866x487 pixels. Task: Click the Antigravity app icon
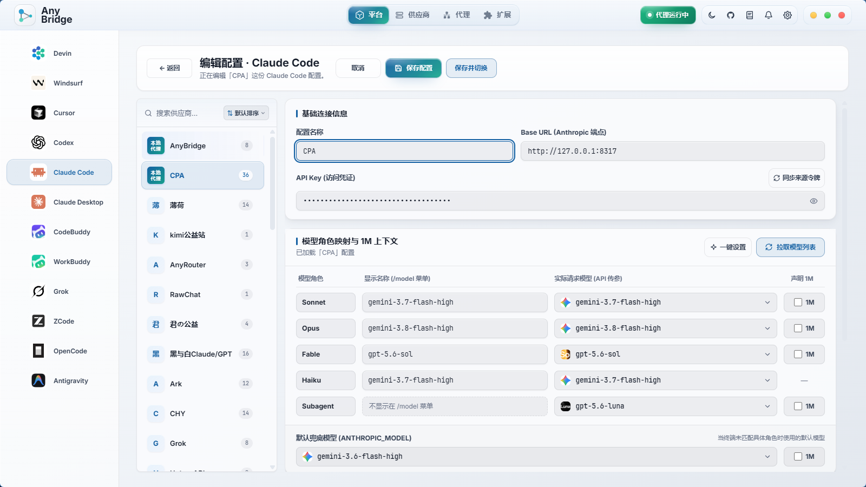coord(38,380)
